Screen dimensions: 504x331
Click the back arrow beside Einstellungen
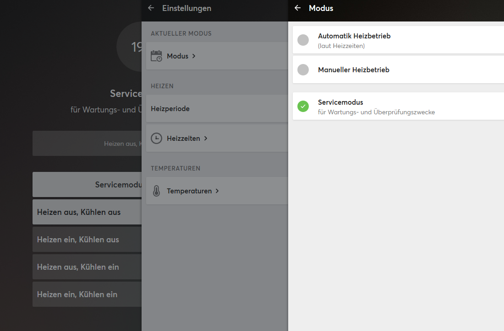click(151, 8)
